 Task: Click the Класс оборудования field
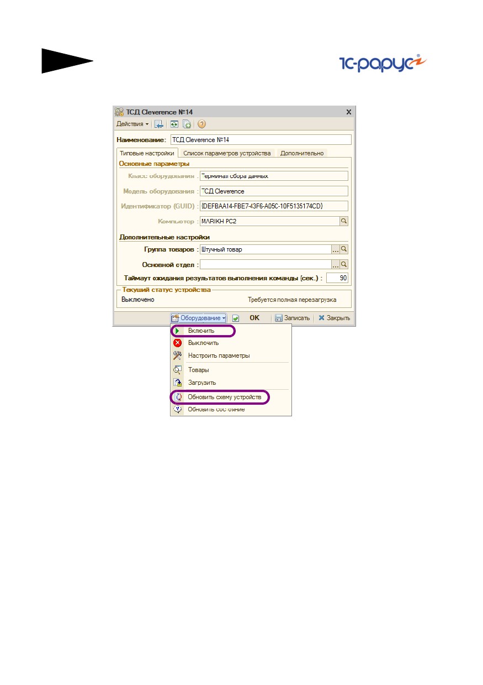point(274,176)
